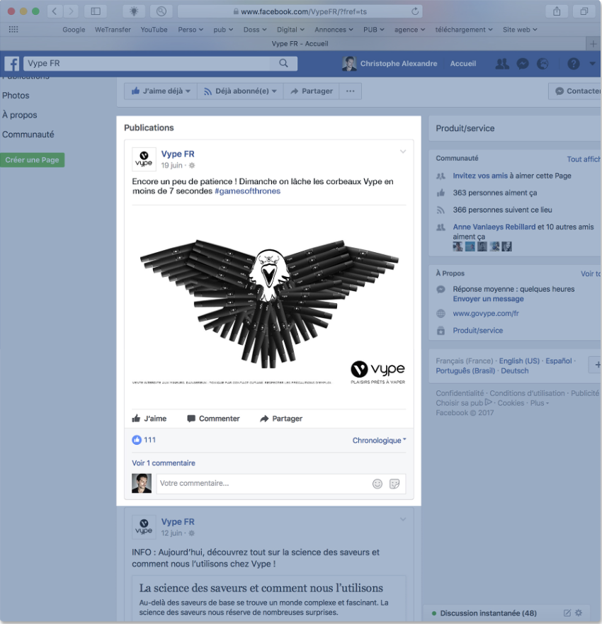Viewport: 602px width, 624px height.
Task: Open sticker picker in comment box
Action: tap(394, 484)
